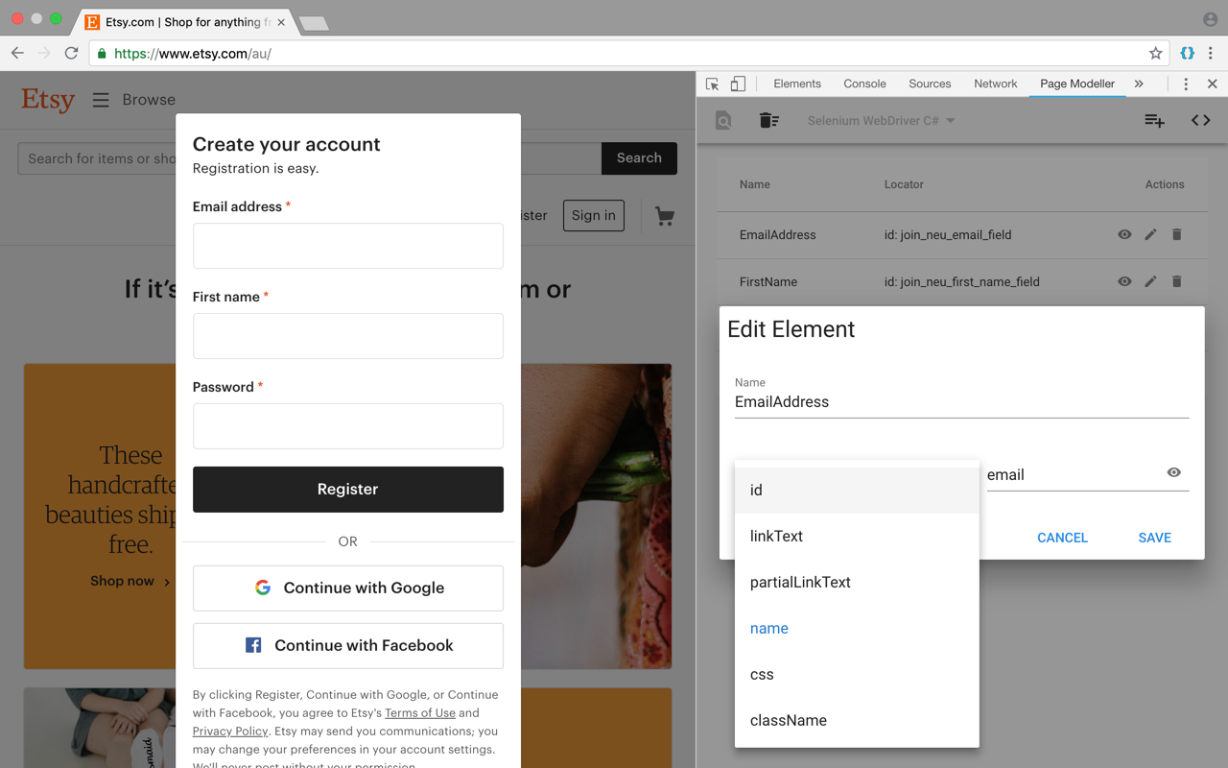
Task: Click Shop now link on banner
Action: point(130,581)
